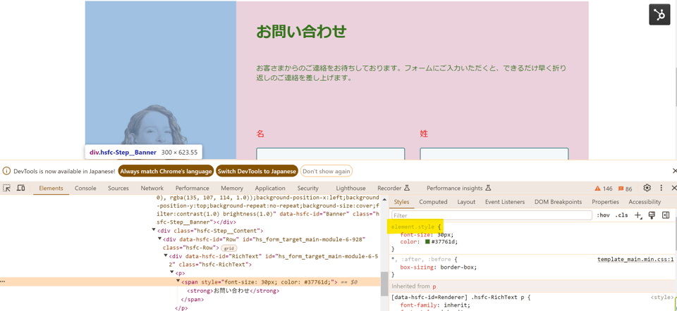Toggle the :hov element state panel
Screen dimensions: 677x311
click(603, 215)
